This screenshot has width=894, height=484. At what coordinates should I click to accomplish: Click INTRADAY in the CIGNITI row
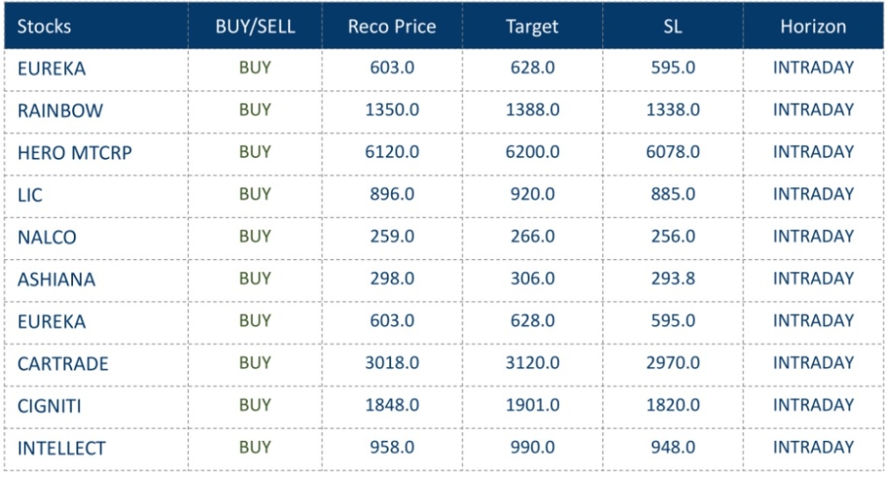click(813, 405)
